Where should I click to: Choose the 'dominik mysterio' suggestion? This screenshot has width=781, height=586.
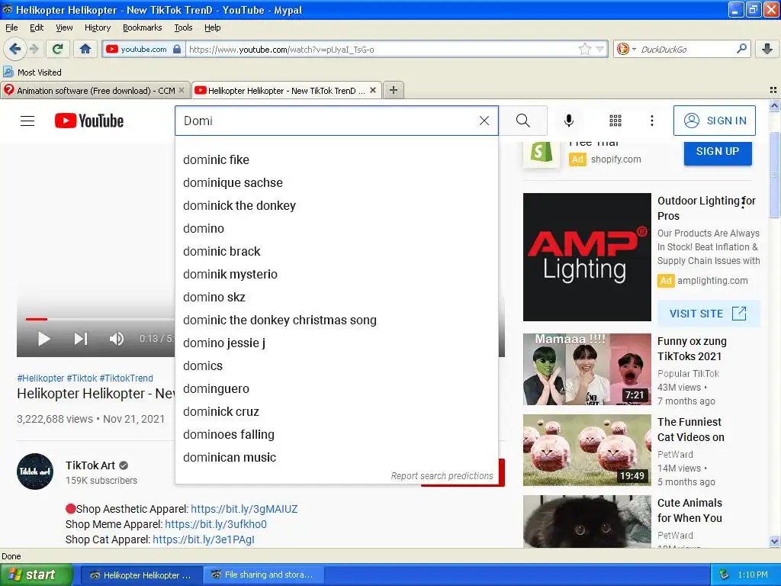(336, 275)
